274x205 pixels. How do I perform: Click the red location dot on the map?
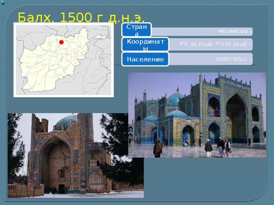tap(61, 42)
